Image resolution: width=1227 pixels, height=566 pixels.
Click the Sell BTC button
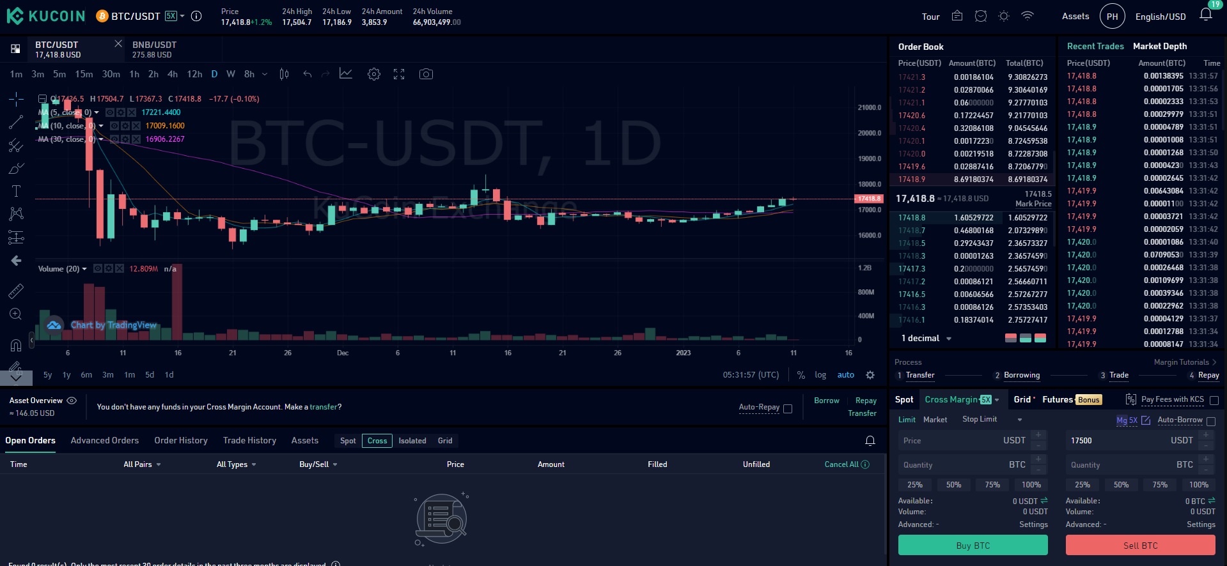[1141, 546]
